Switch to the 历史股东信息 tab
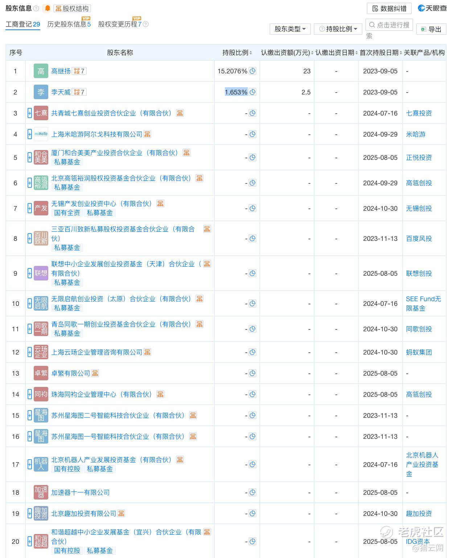Viewport: 452px width, 558px height. [x=69, y=24]
